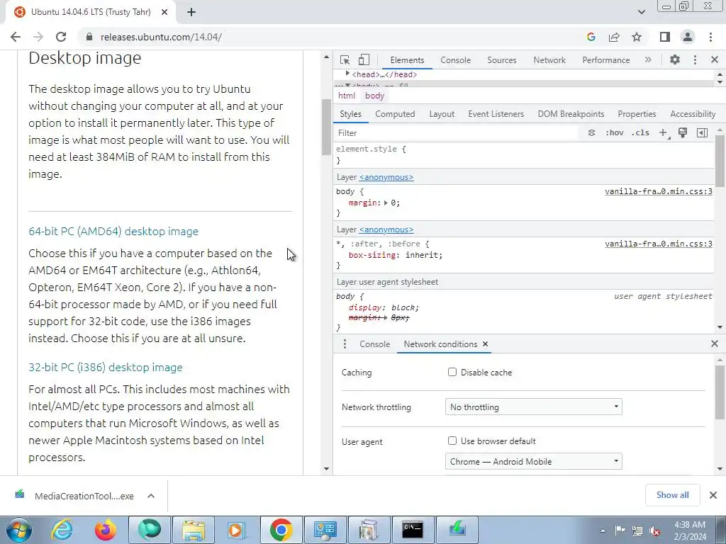
Task: Open download item options chevron
Action: coord(151,496)
